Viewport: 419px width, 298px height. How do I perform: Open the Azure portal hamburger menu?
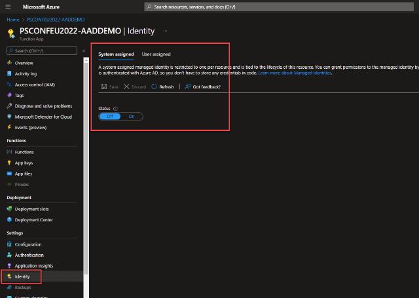click(8, 7)
